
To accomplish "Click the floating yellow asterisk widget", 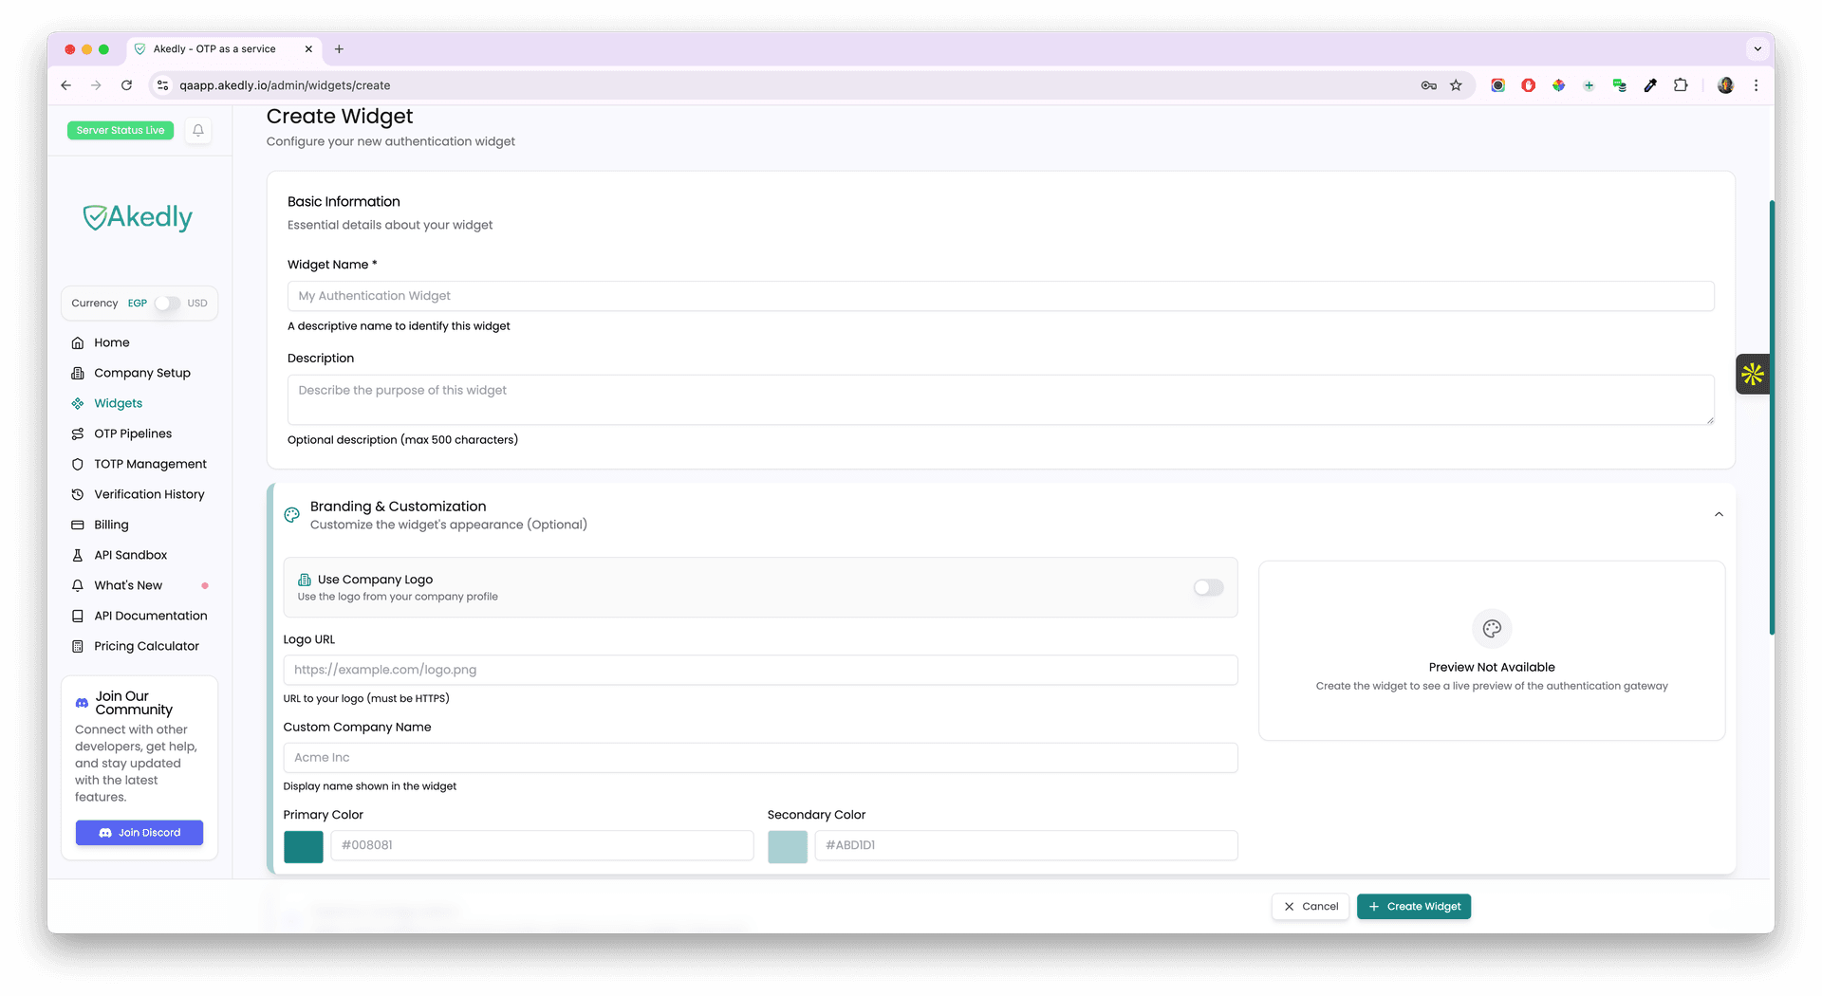I will coord(1752,375).
